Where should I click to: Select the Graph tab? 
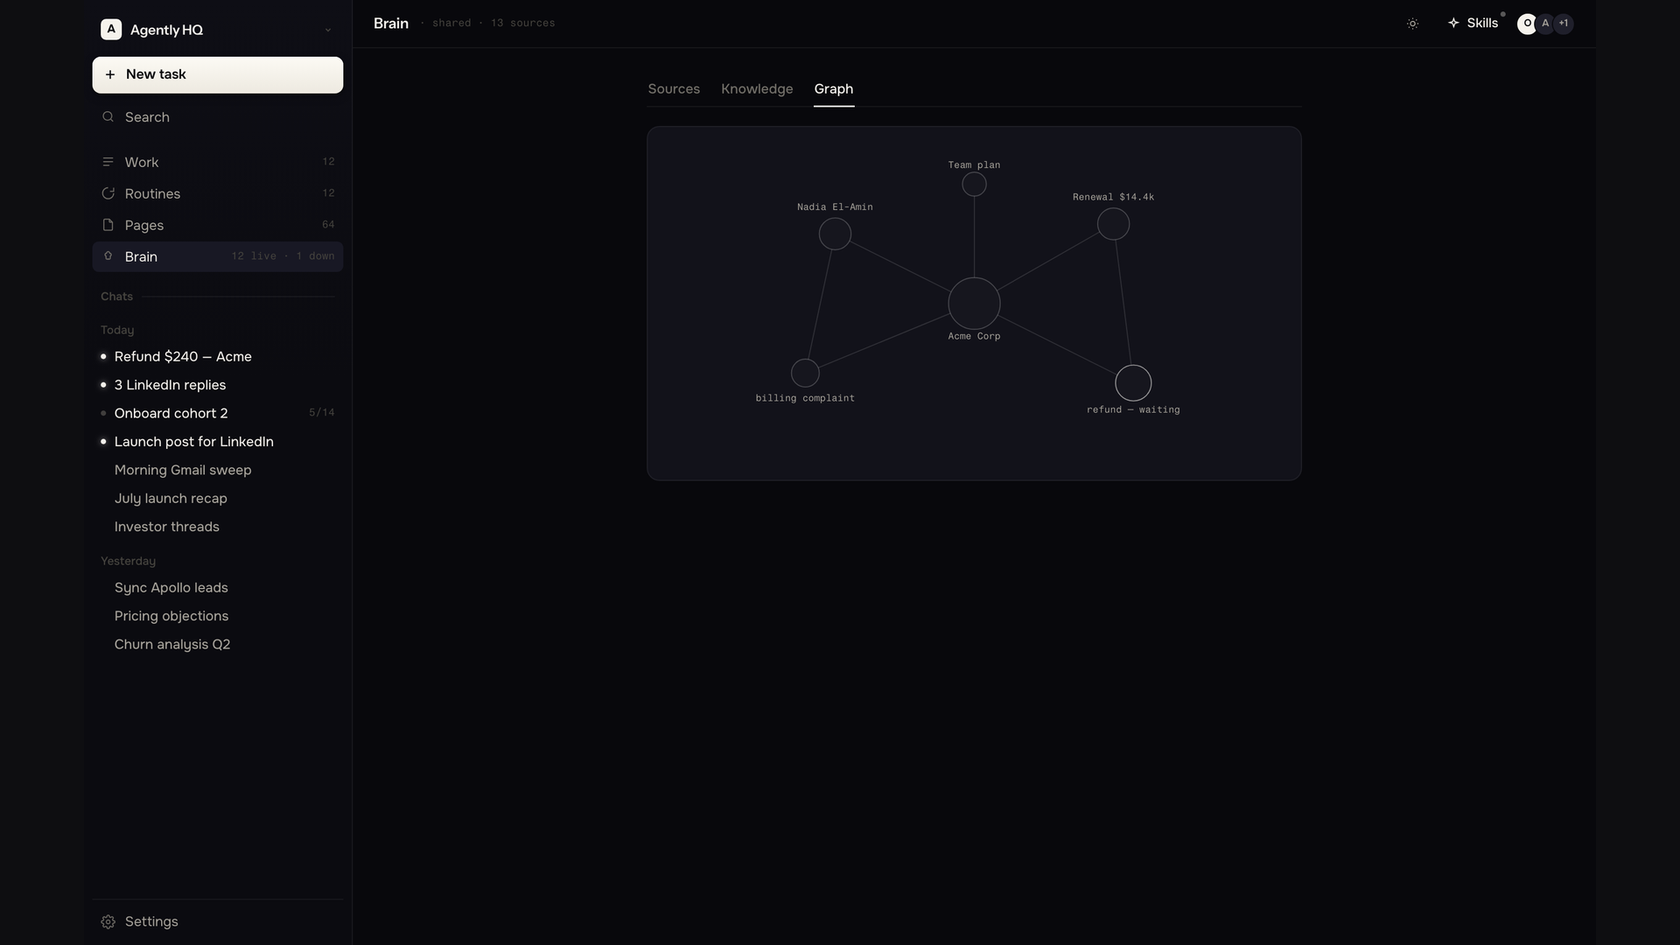834,89
